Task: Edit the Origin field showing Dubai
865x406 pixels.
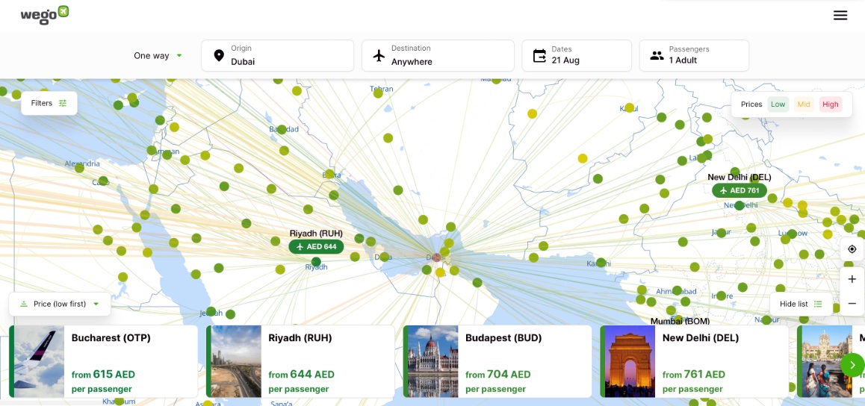Action: [277, 56]
